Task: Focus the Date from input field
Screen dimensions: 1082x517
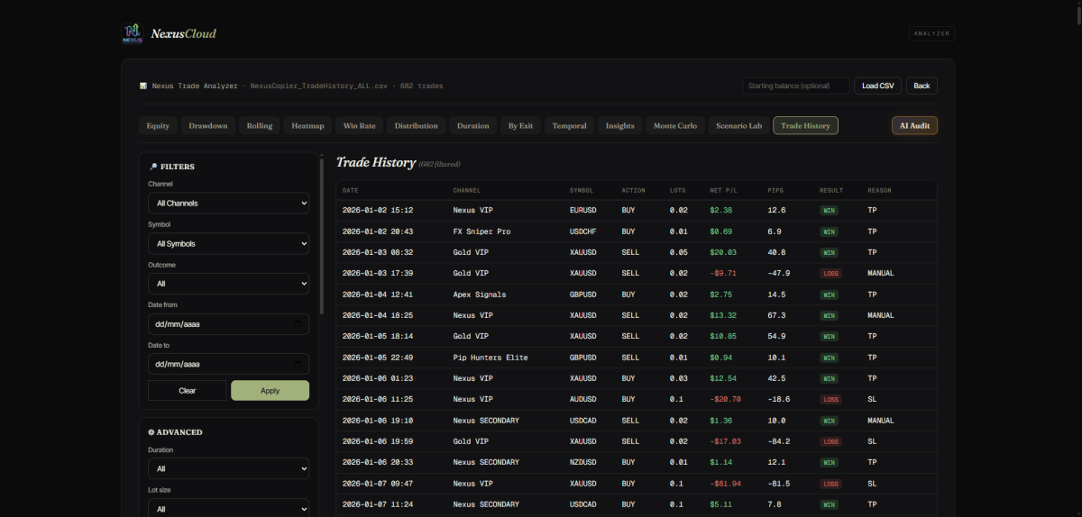Action: point(228,324)
